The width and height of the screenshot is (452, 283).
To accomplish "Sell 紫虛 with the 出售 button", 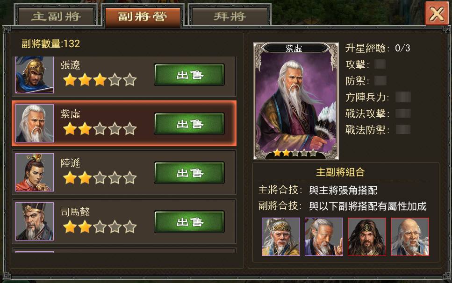I will pos(189,124).
